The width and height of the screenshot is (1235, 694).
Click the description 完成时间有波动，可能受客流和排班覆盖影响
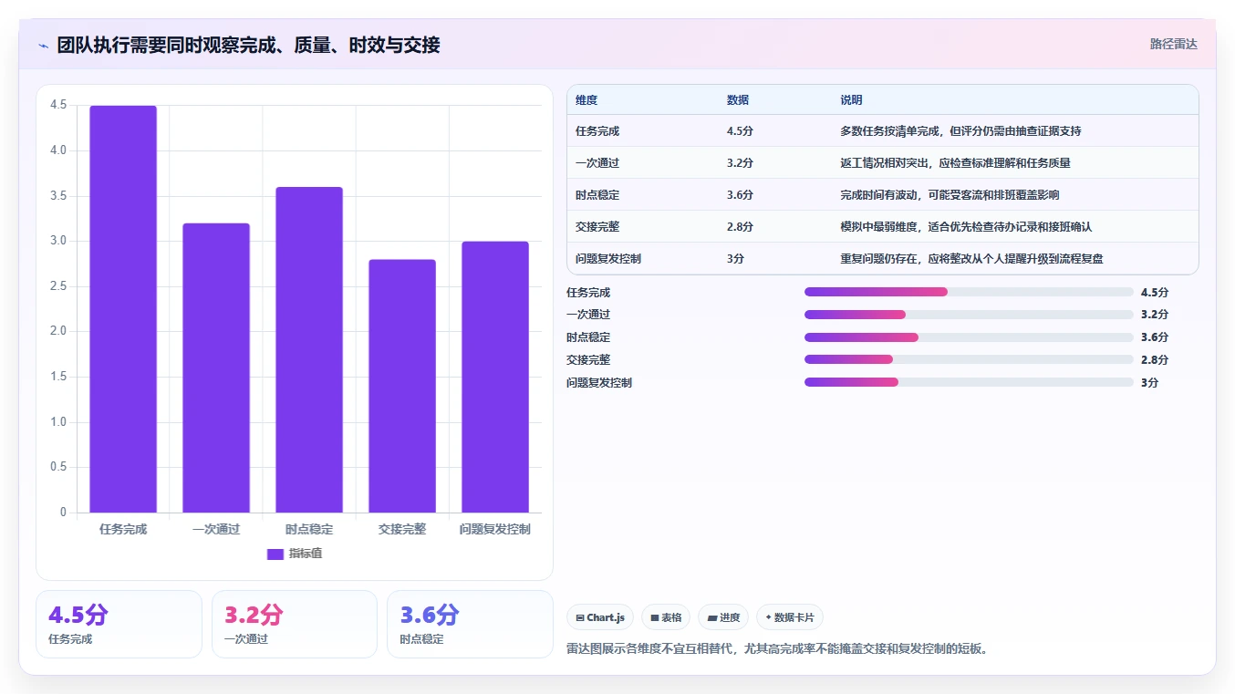tap(950, 195)
